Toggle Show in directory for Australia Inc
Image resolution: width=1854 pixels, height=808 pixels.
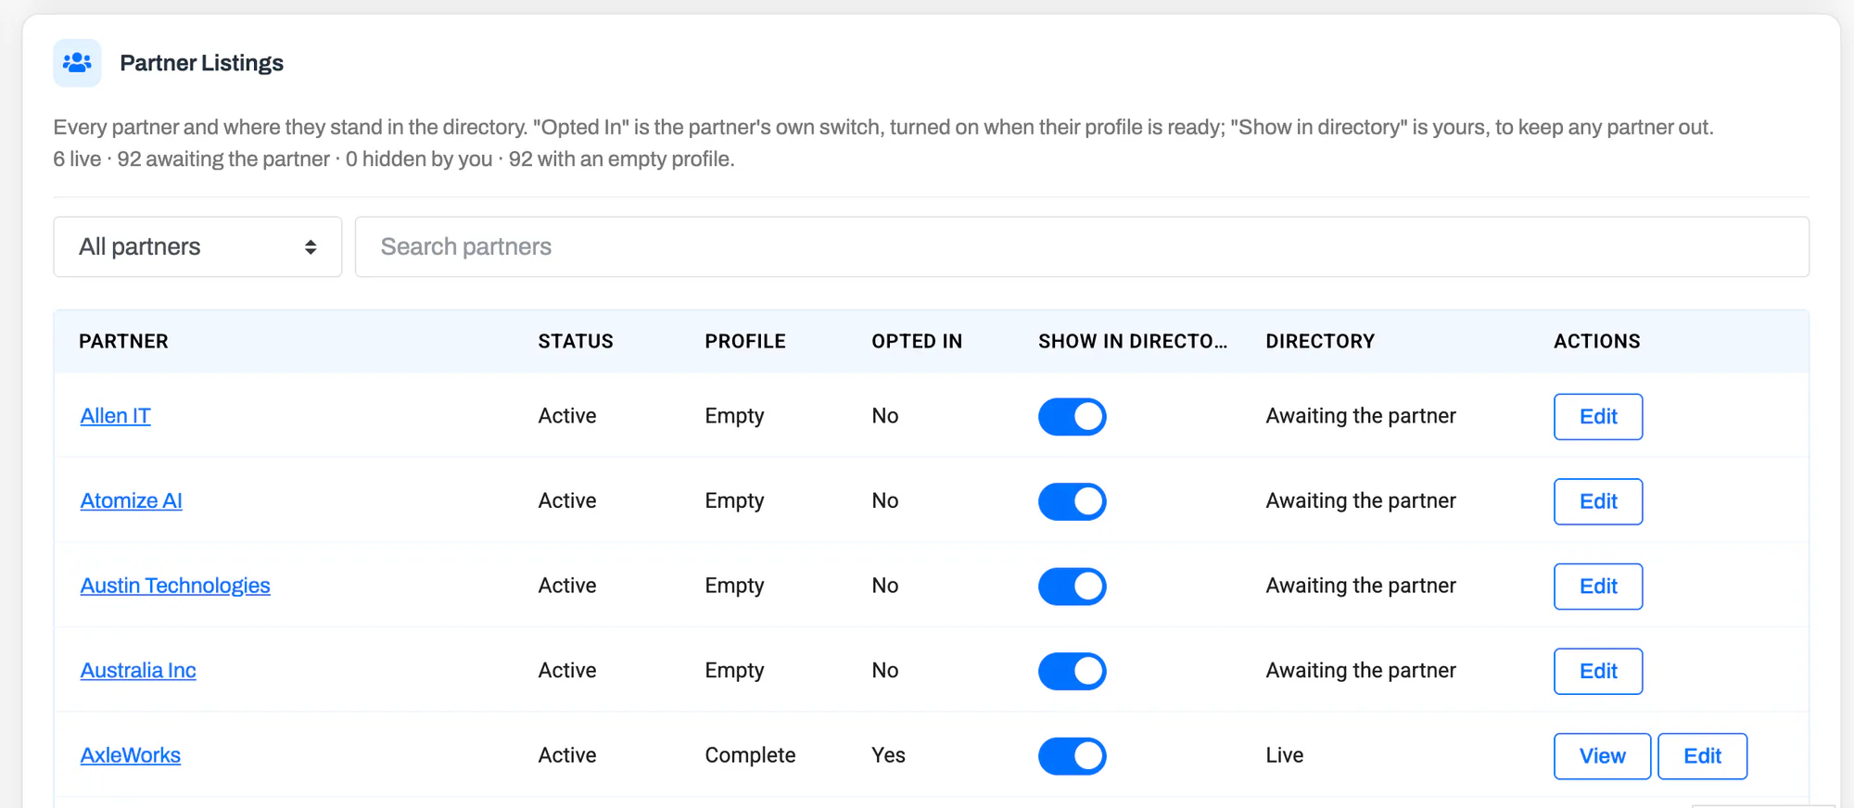coord(1073,671)
